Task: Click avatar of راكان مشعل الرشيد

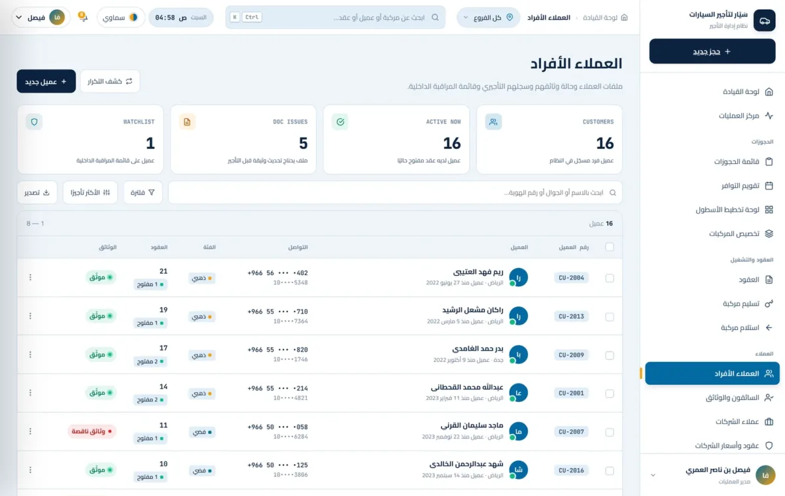Action: coord(518,316)
